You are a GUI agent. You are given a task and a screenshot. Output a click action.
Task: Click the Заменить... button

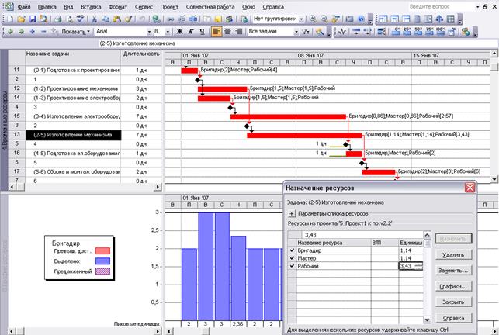tap(453, 271)
